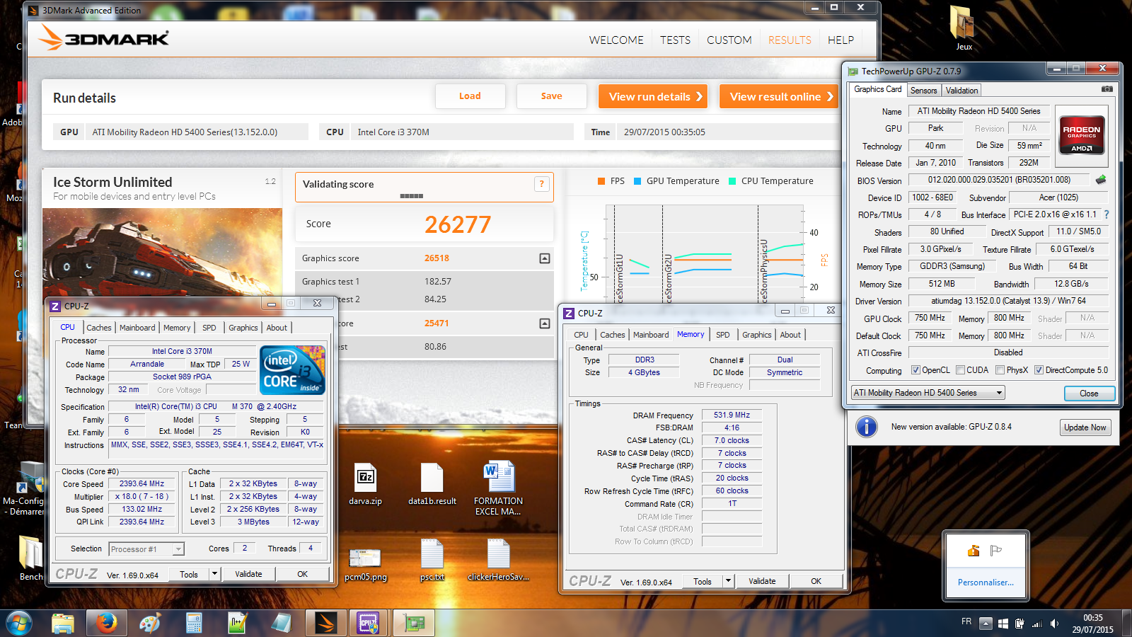This screenshot has width=1132, height=637.
Task: Toggle the OpenCL checkbox in GPU-Z
Action: click(916, 369)
